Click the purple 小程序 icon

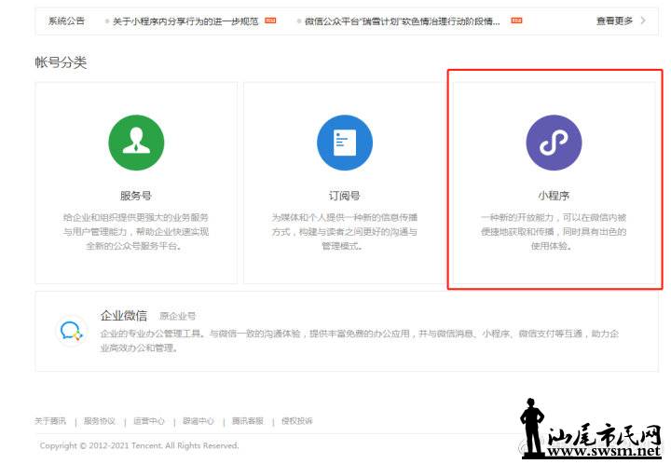point(554,143)
